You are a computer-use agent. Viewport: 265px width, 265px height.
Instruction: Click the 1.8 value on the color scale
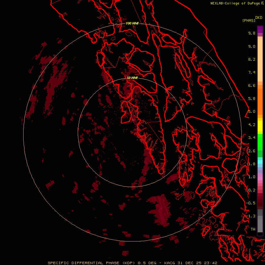coord(252,164)
